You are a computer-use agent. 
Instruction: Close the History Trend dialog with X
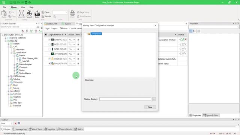pyautogui.click(x=155, y=25)
